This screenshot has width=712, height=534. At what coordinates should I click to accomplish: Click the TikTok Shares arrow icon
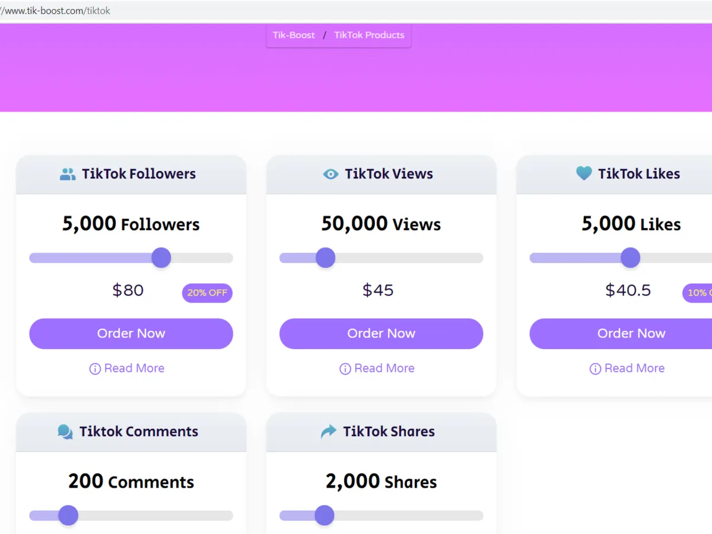(328, 431)
